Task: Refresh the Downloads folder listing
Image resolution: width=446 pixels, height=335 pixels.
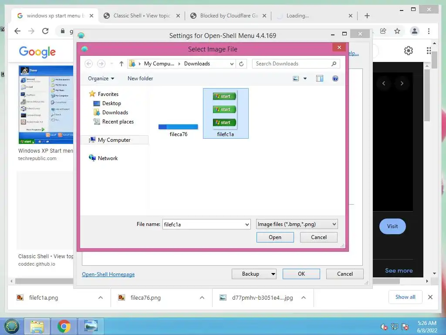Action: (x=241, y=64)
